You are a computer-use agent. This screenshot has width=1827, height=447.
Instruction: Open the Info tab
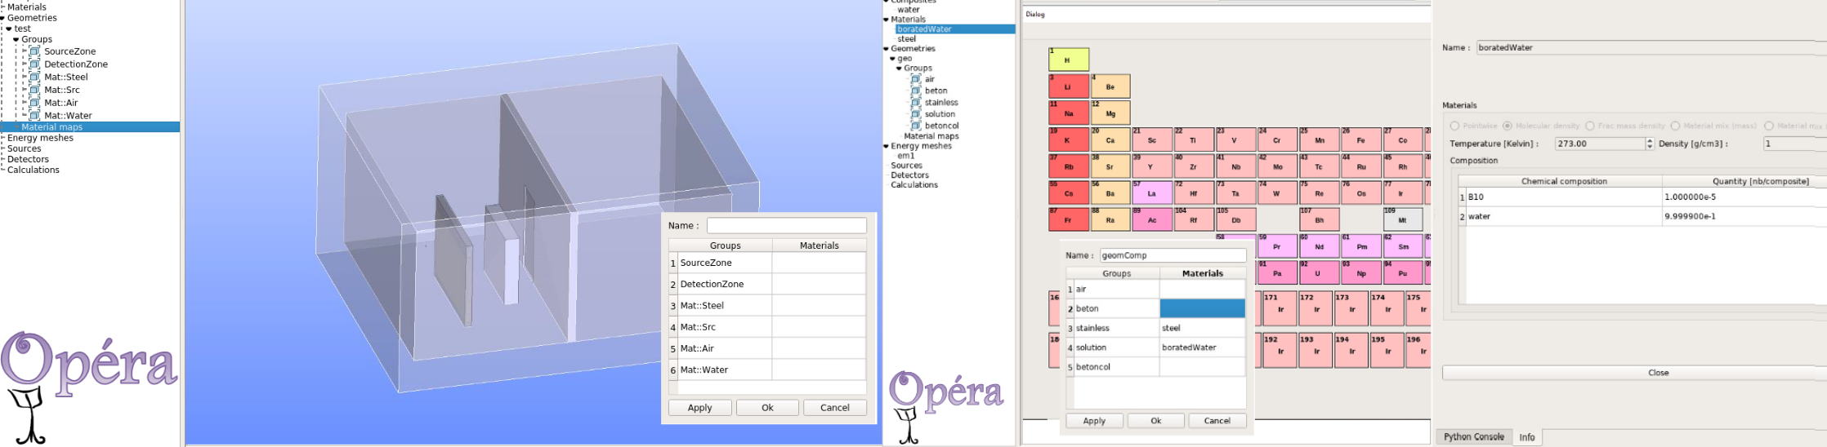click(1526, 438)
